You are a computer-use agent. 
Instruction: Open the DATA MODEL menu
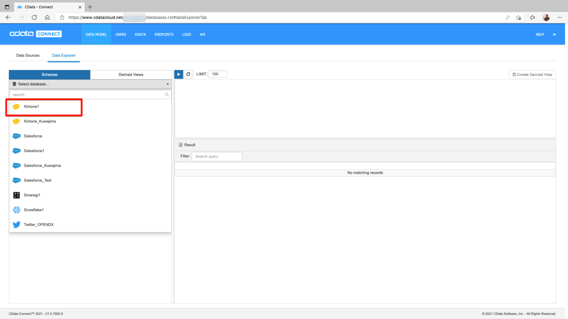click(96, 34)
